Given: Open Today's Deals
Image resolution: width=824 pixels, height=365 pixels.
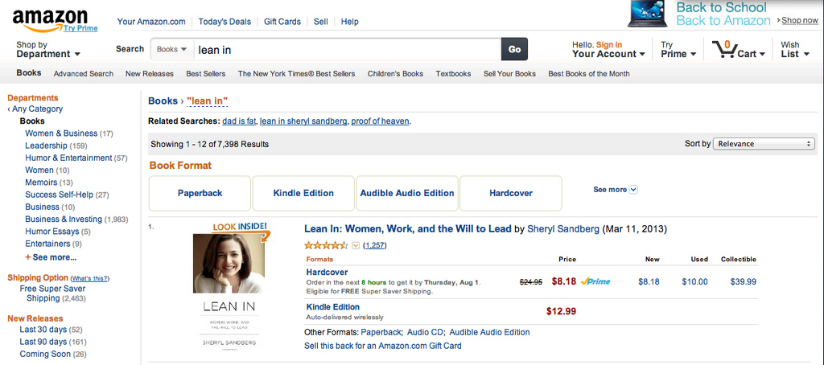Looking at the screenshot, I should (x=225, y=22).
